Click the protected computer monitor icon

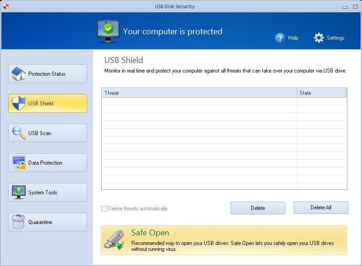coord(108,31)
